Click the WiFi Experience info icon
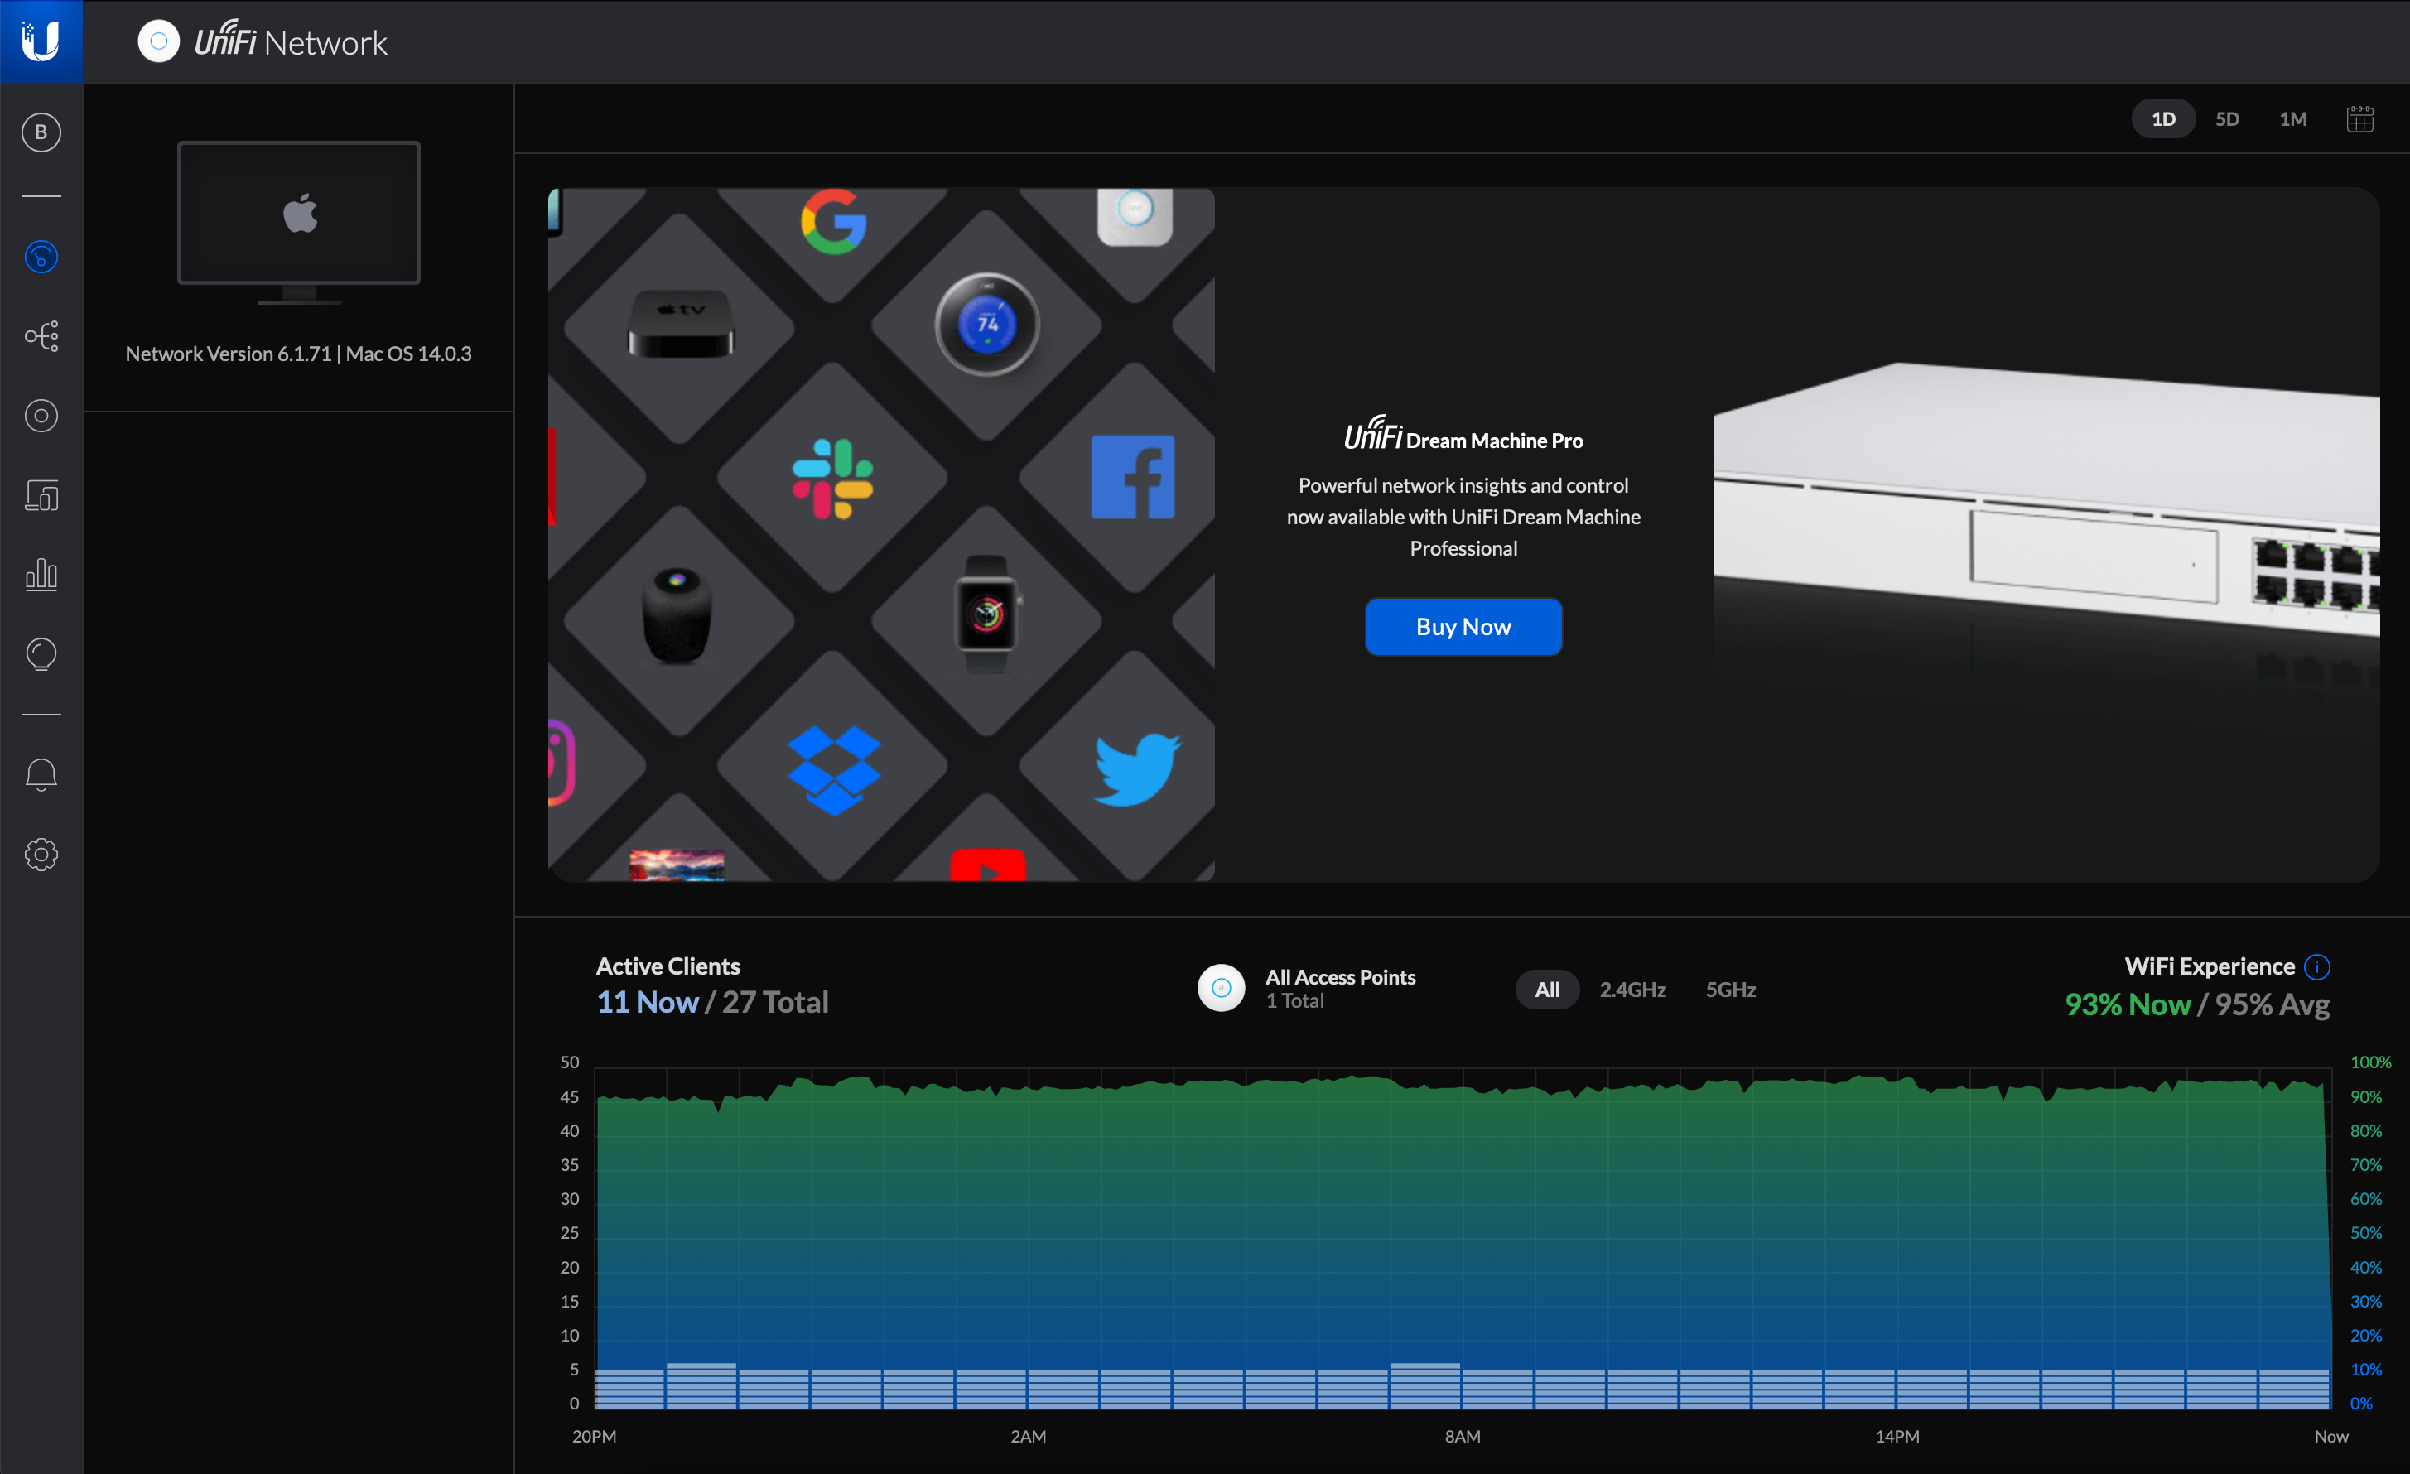 2316,966
